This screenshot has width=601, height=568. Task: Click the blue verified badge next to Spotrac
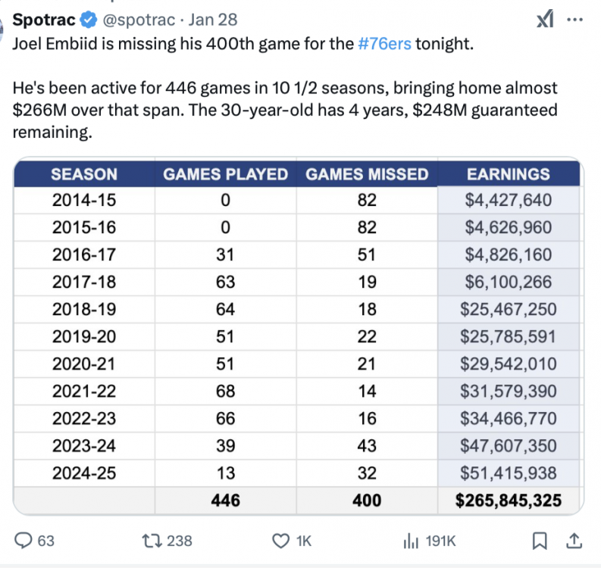88,19
